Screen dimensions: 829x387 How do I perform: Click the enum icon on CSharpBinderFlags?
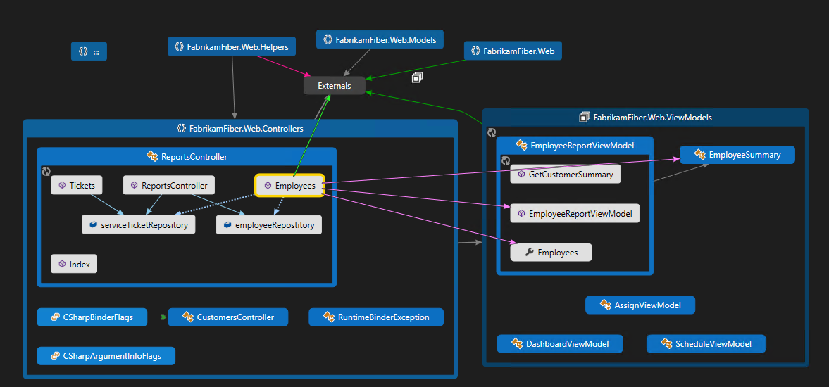click(x=54, y=317)
